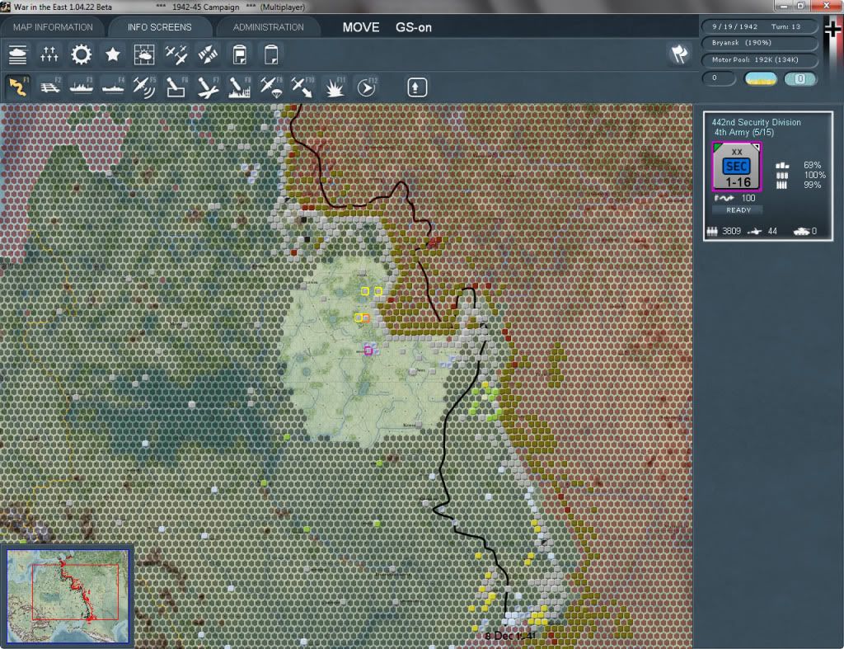Click the Motor Pool 192K readout
The height and width of the screenshot is (649, 844).
pyautogui.click(x=758, y=59)
